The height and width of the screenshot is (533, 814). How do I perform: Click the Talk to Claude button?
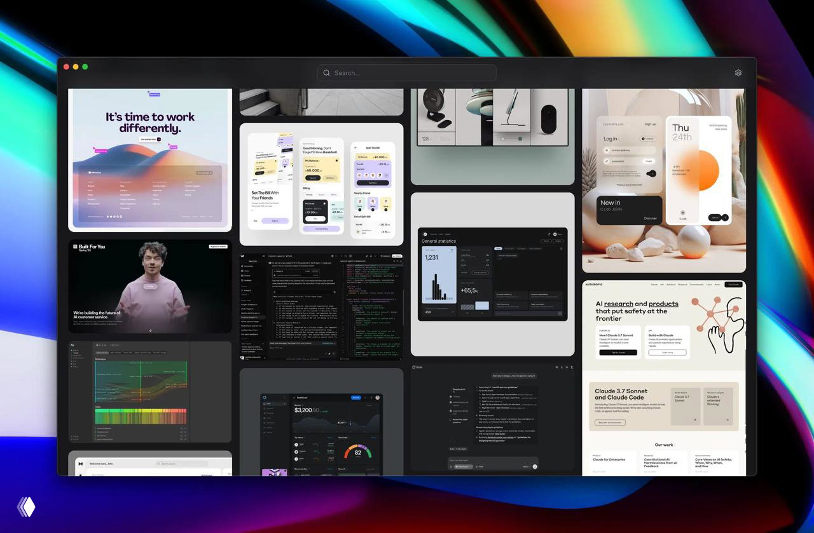[x=618, y=353]
